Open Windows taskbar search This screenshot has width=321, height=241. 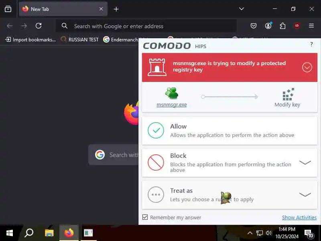(29, 233)
